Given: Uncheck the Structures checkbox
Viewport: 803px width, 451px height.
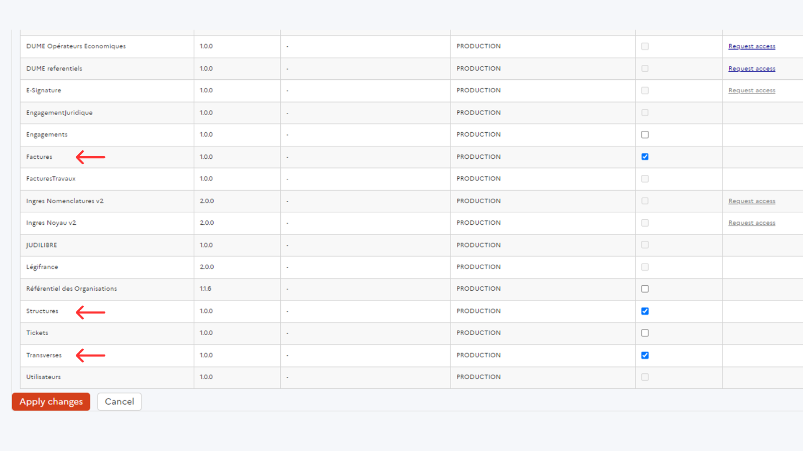Looking at the screenshot, I should coord(645,311).
